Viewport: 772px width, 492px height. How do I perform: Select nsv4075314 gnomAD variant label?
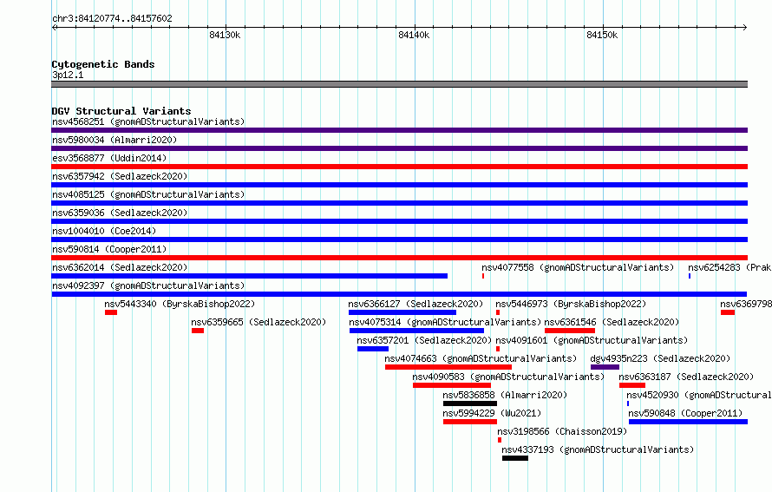pos(445,322)
